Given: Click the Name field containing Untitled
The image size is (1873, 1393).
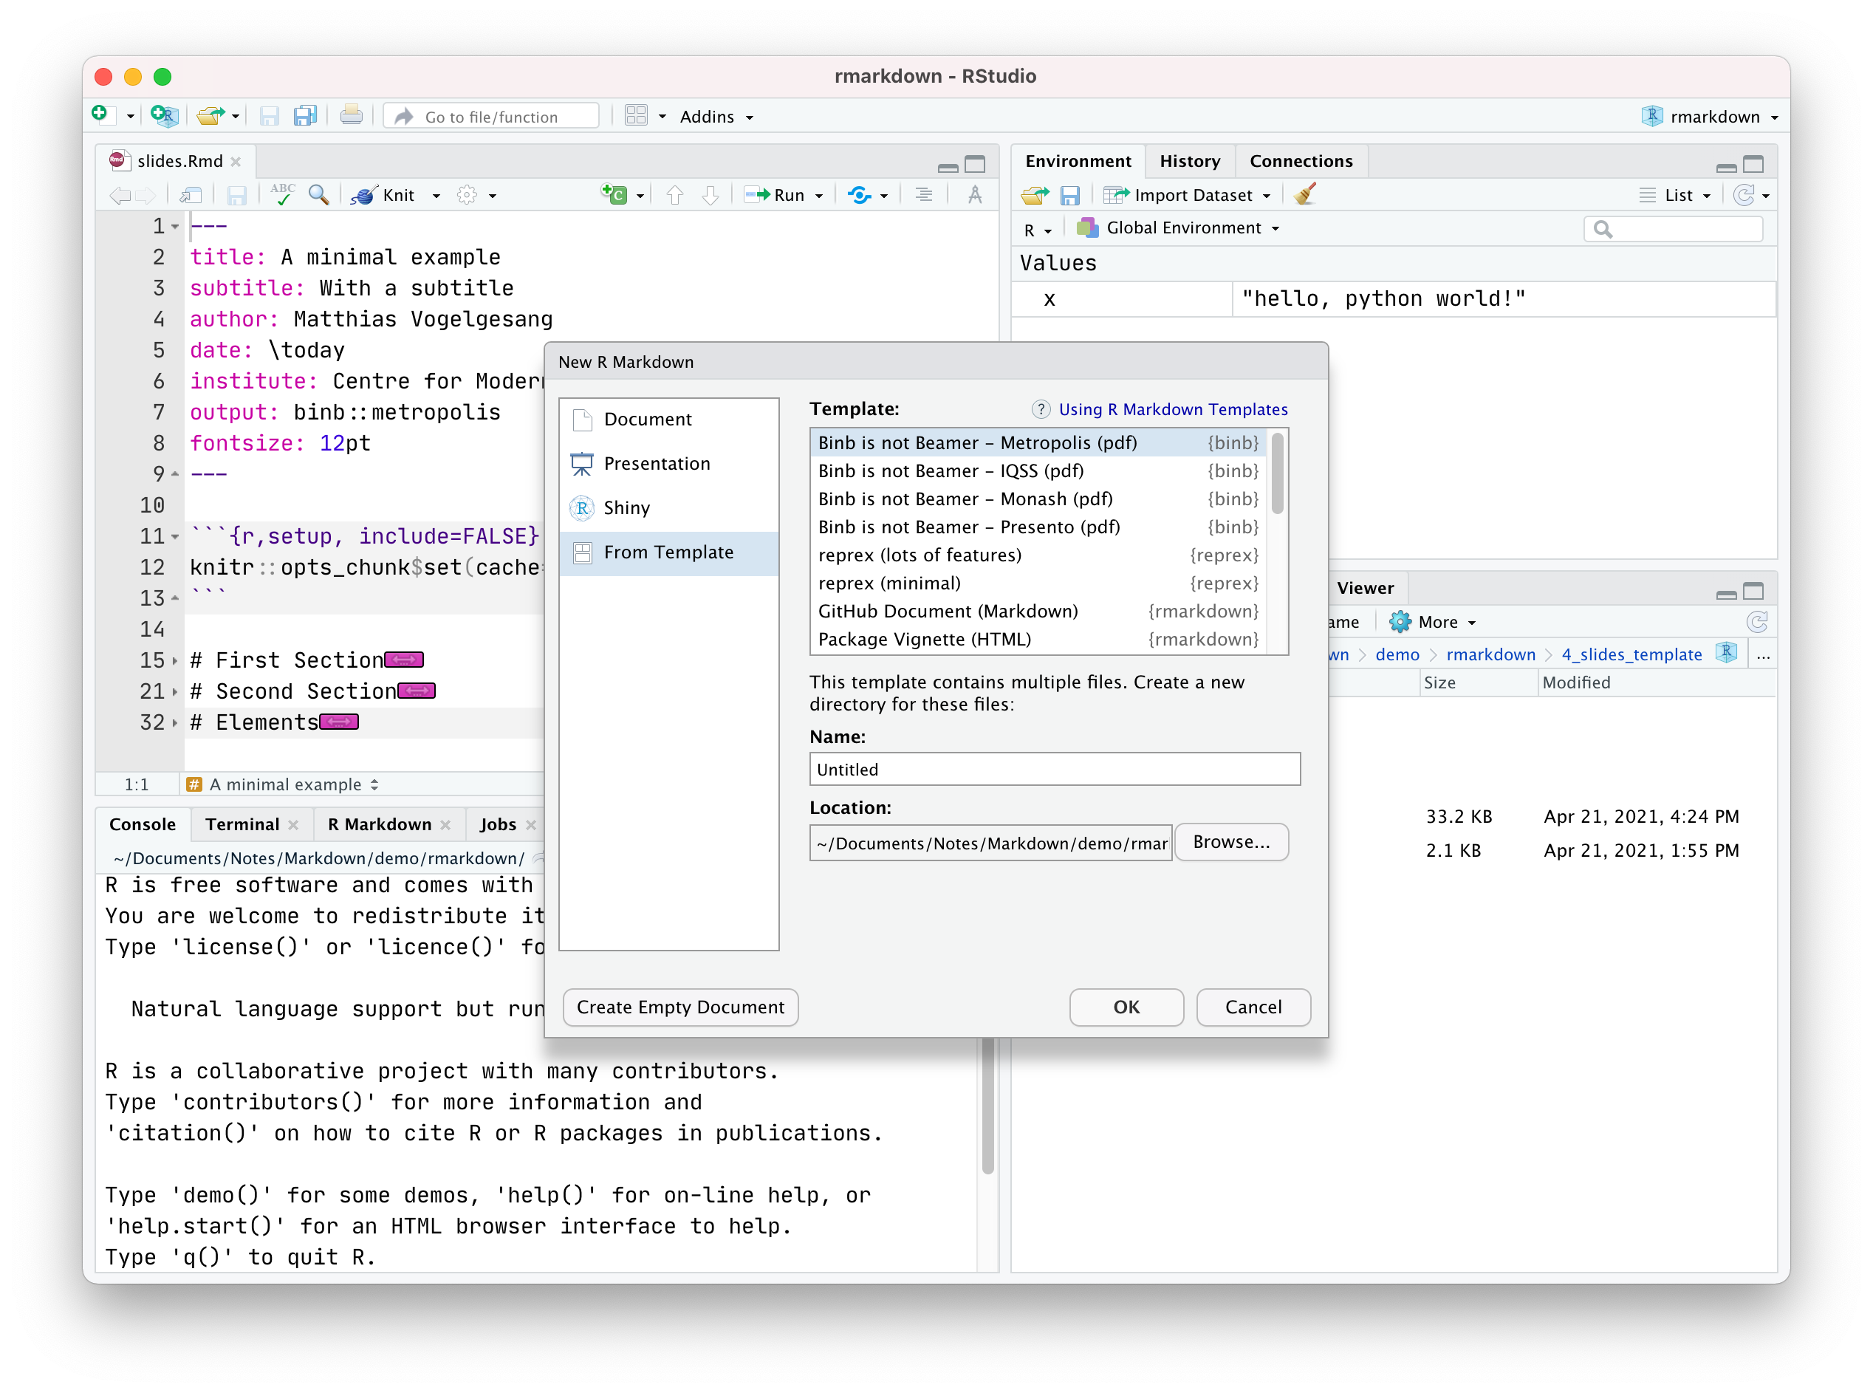Looking at the screenshot, I should pos(1055,769).
